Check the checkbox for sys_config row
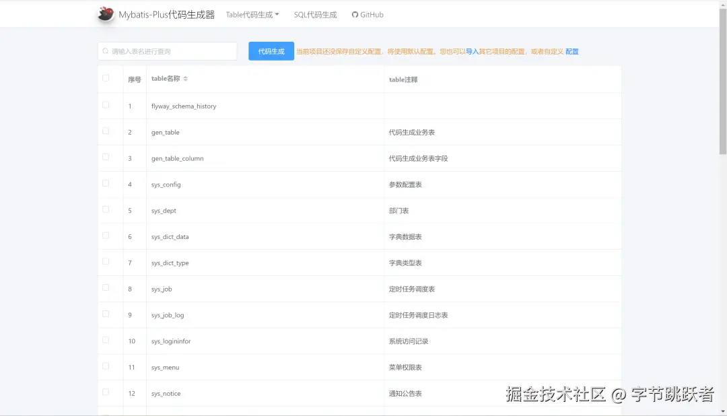The height and width of the screenshot is (416, 727). point(105,182)
